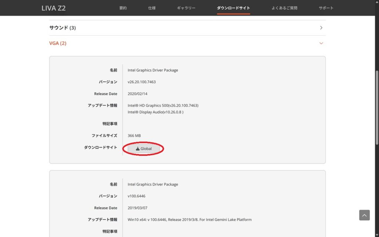The image size is (379, 237).
Task: Click the v100.6446 version text
Action: tap(136, 196)
